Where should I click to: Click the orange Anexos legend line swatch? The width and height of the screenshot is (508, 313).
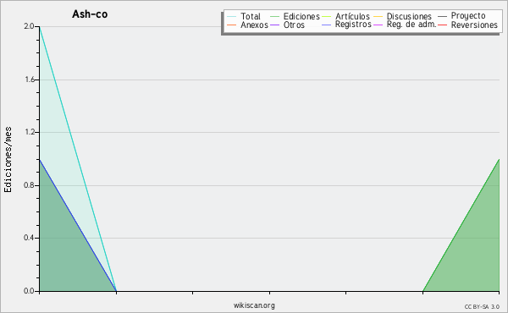(232, 25)
